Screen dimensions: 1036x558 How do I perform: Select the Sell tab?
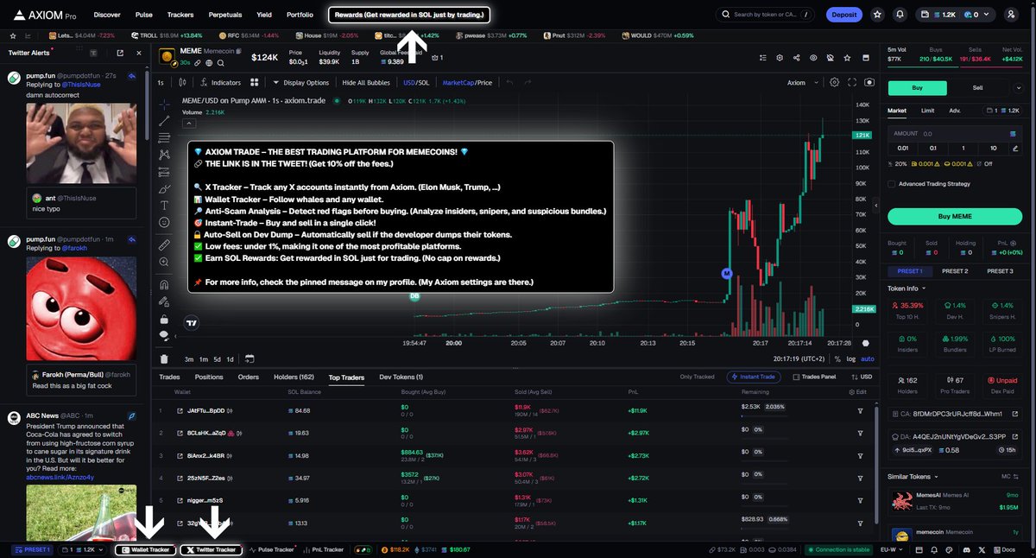coord(977,87)
